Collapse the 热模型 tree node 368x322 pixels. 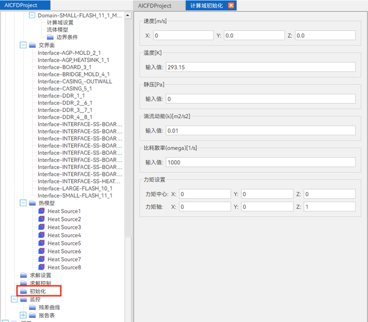(23, 203)
